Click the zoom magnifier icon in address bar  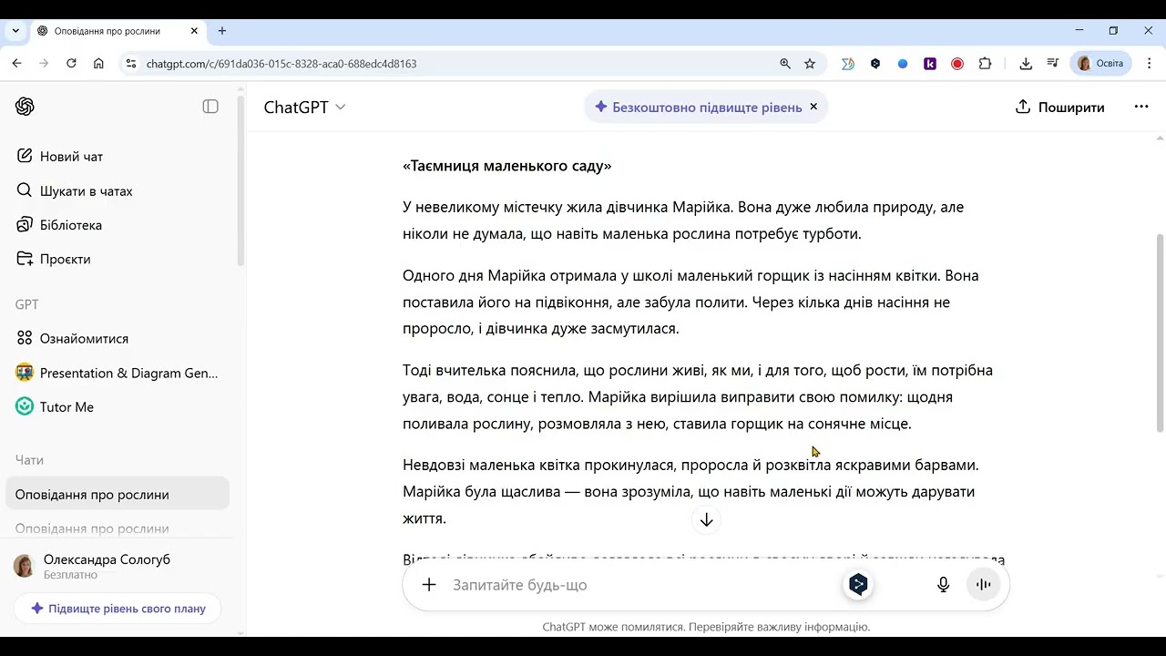(785, 64)
